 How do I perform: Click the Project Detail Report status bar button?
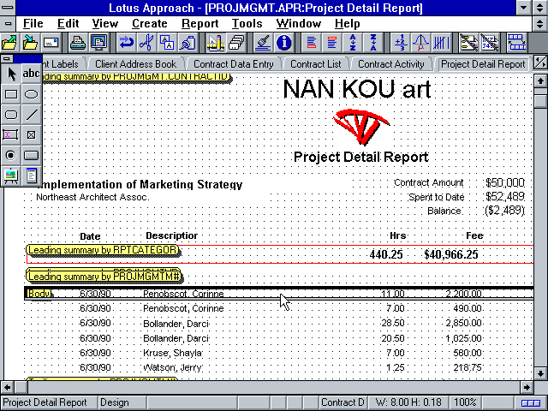50,402
